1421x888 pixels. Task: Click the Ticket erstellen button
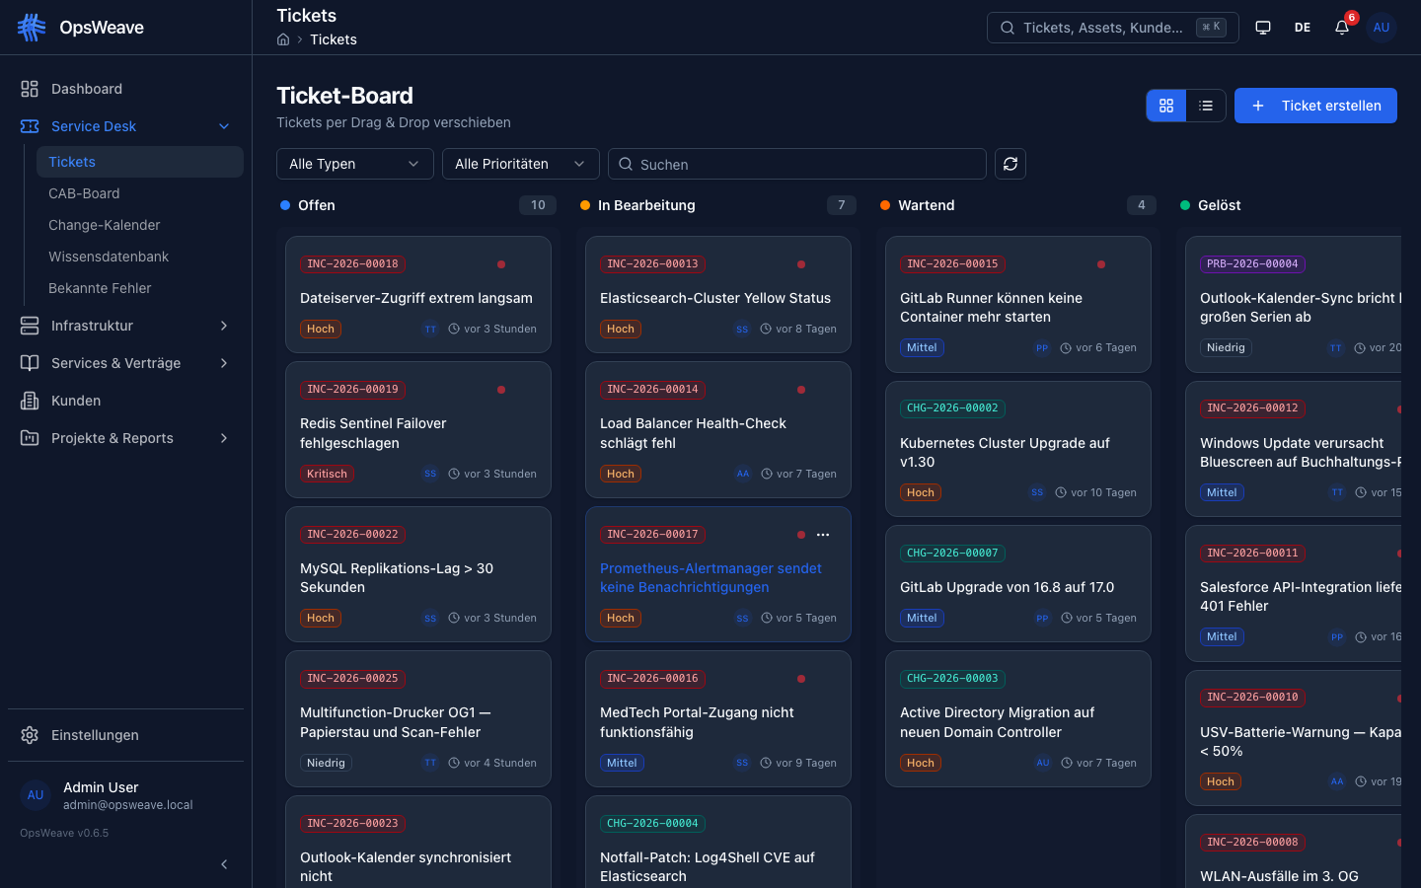tap(1315, 106)
